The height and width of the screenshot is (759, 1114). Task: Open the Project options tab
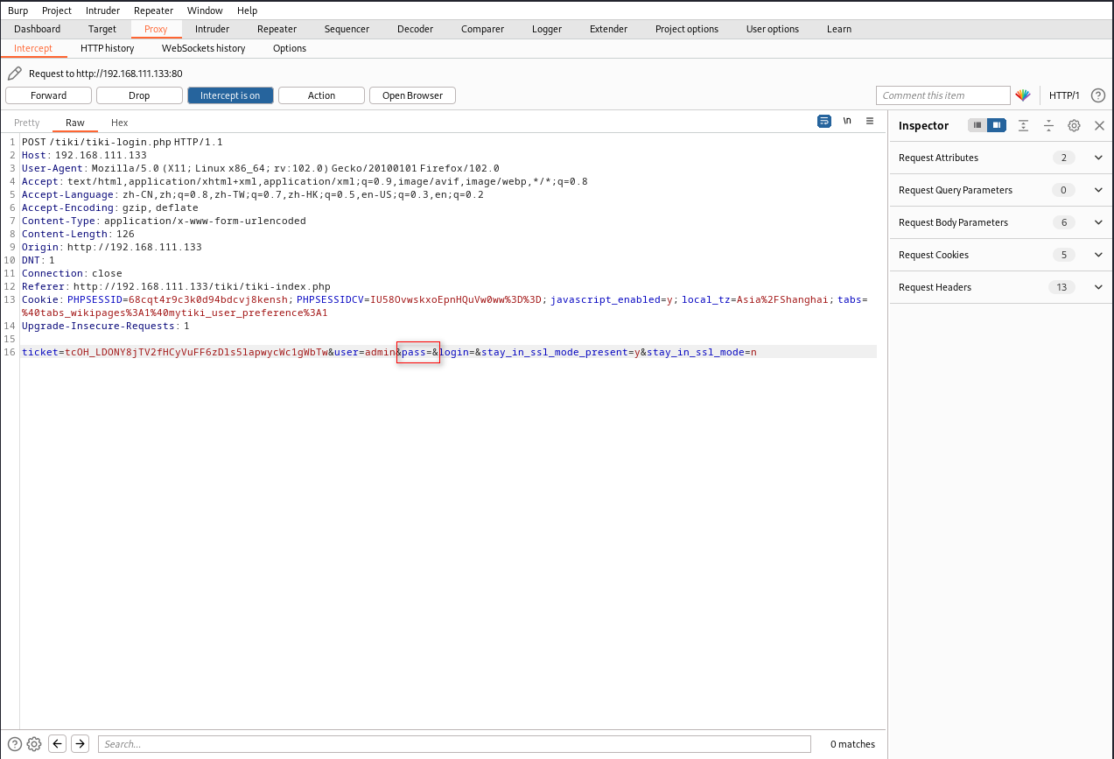pos(687,29)
